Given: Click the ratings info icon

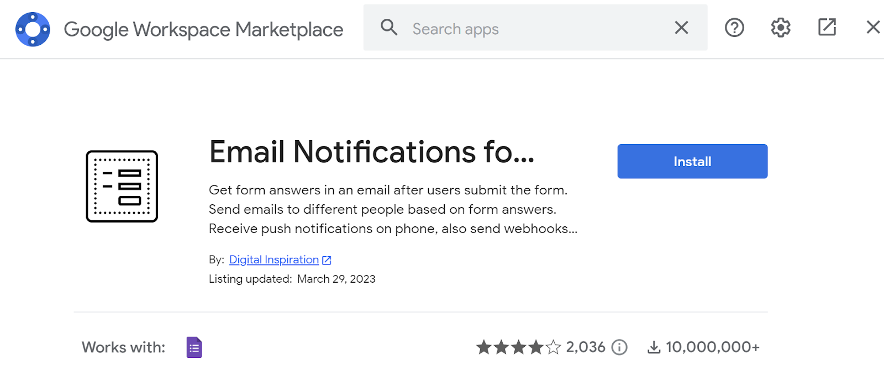Looking at the screenshot, I should (x=619, y=347).
